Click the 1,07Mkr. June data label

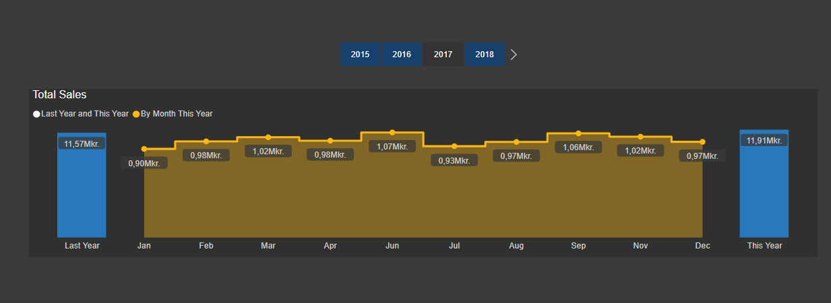392,147
